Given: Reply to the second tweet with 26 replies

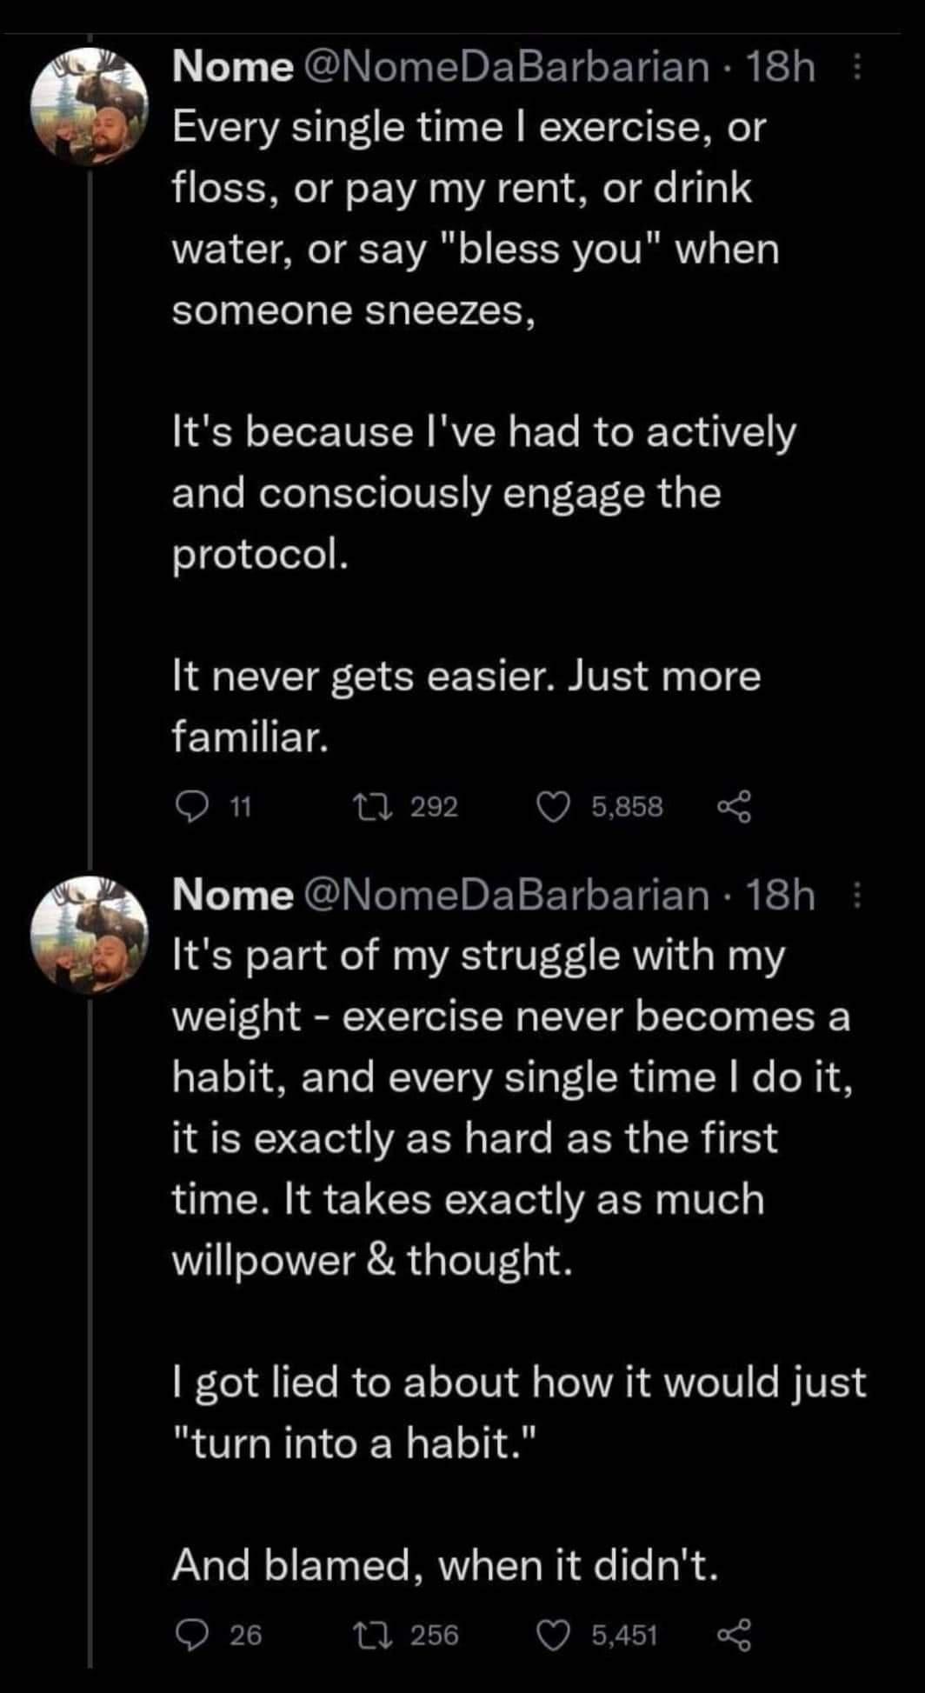Looking at the screenshot, I should coord(190,1636).
